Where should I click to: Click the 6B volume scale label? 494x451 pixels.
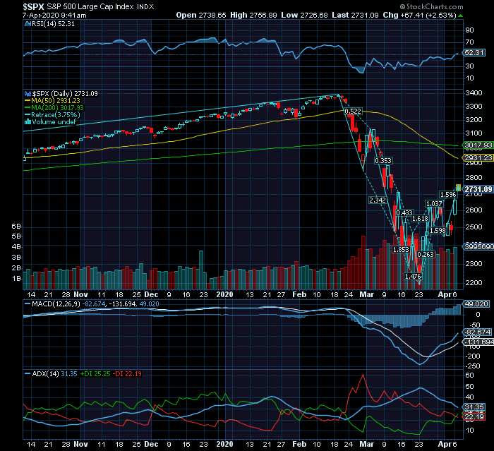tap(16, 227)
